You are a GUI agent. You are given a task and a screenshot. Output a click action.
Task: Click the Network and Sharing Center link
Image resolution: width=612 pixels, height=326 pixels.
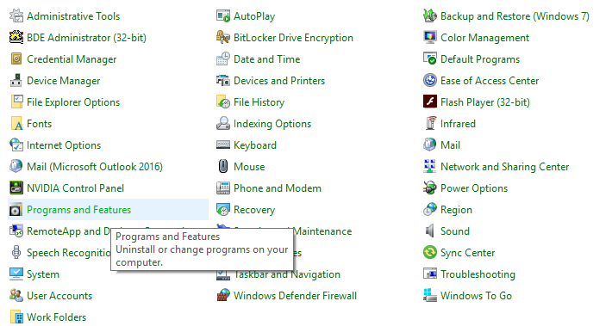[504, 167]
